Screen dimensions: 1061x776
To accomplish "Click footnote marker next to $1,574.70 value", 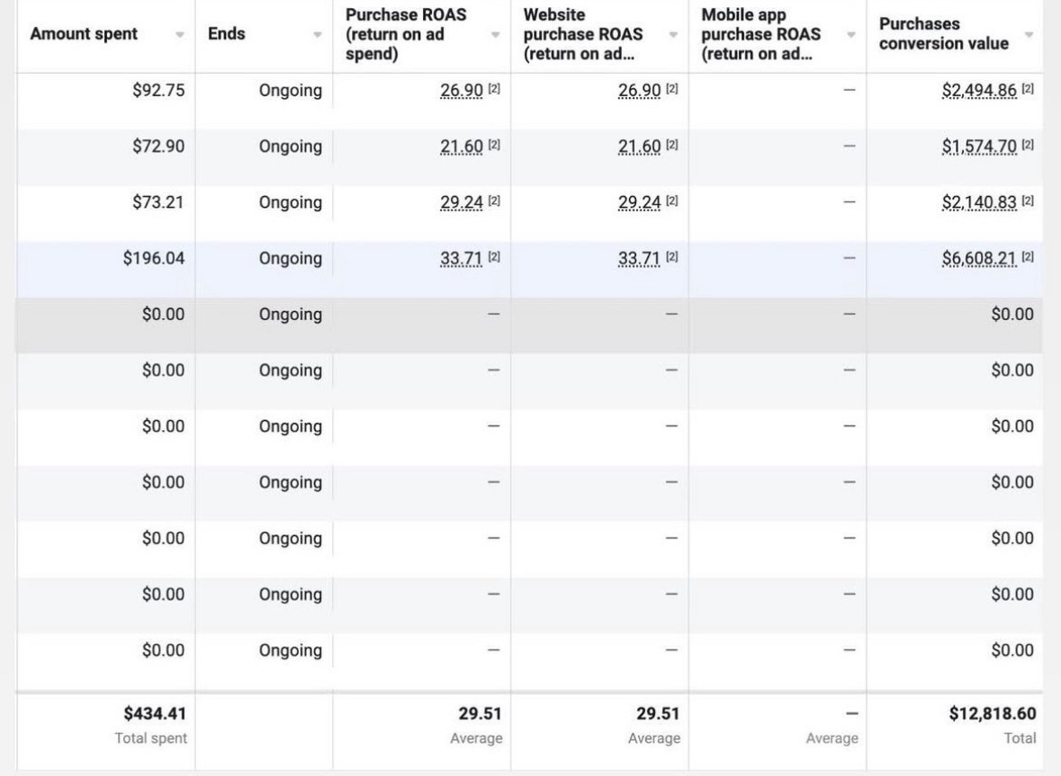I will [1028, 146].
